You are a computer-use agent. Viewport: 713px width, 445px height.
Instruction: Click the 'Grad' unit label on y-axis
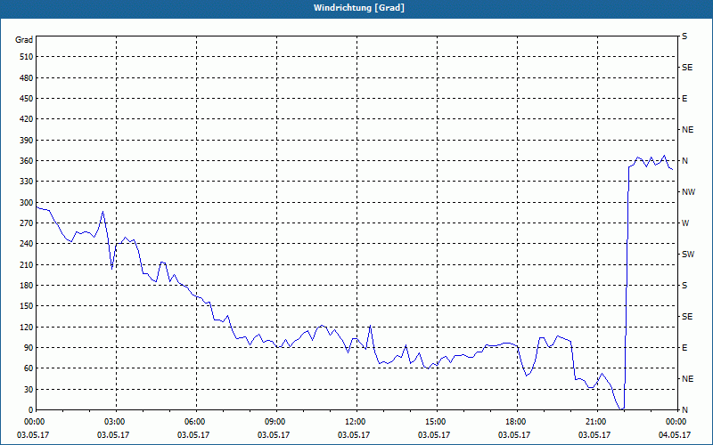click(x=24, y=40)
